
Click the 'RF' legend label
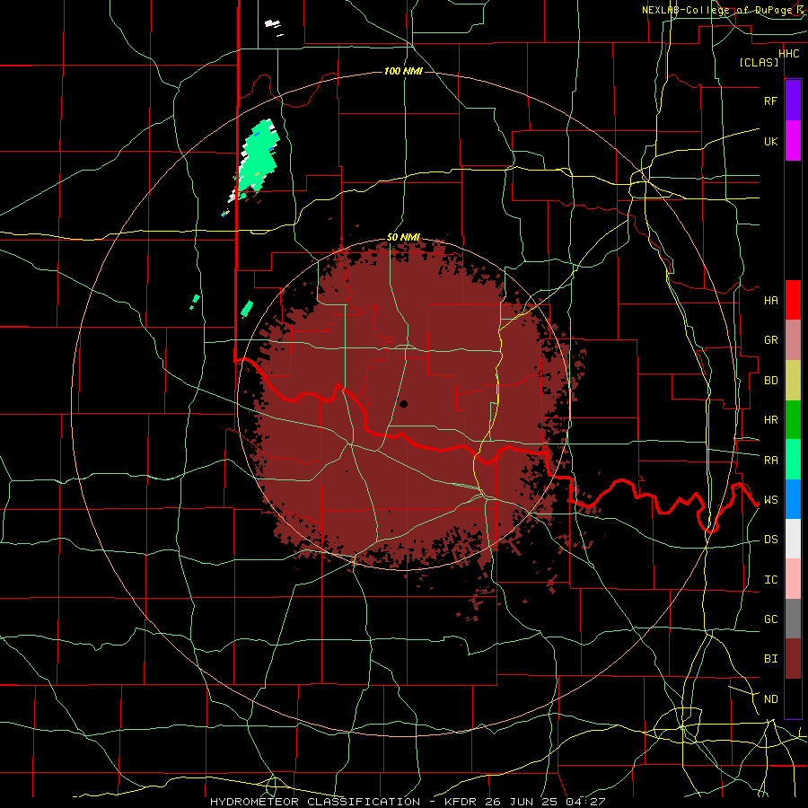point(770,101)
